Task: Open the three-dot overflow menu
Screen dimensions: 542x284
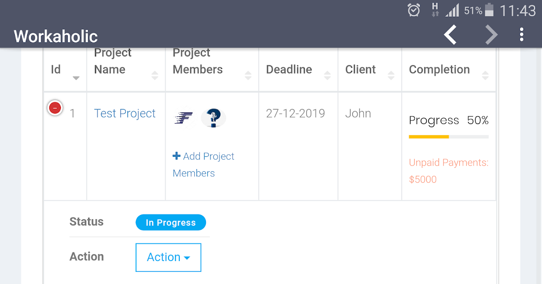Action: pos(522,35)
